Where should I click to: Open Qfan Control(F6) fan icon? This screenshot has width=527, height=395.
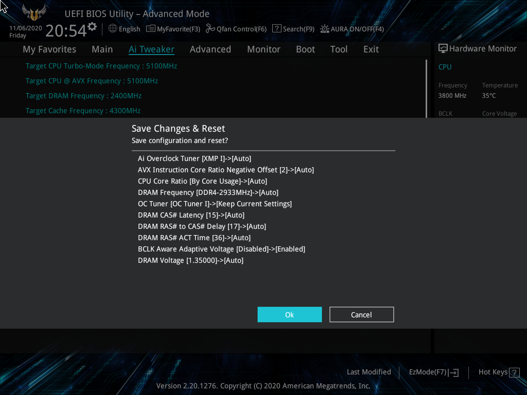tap(210, 29)
